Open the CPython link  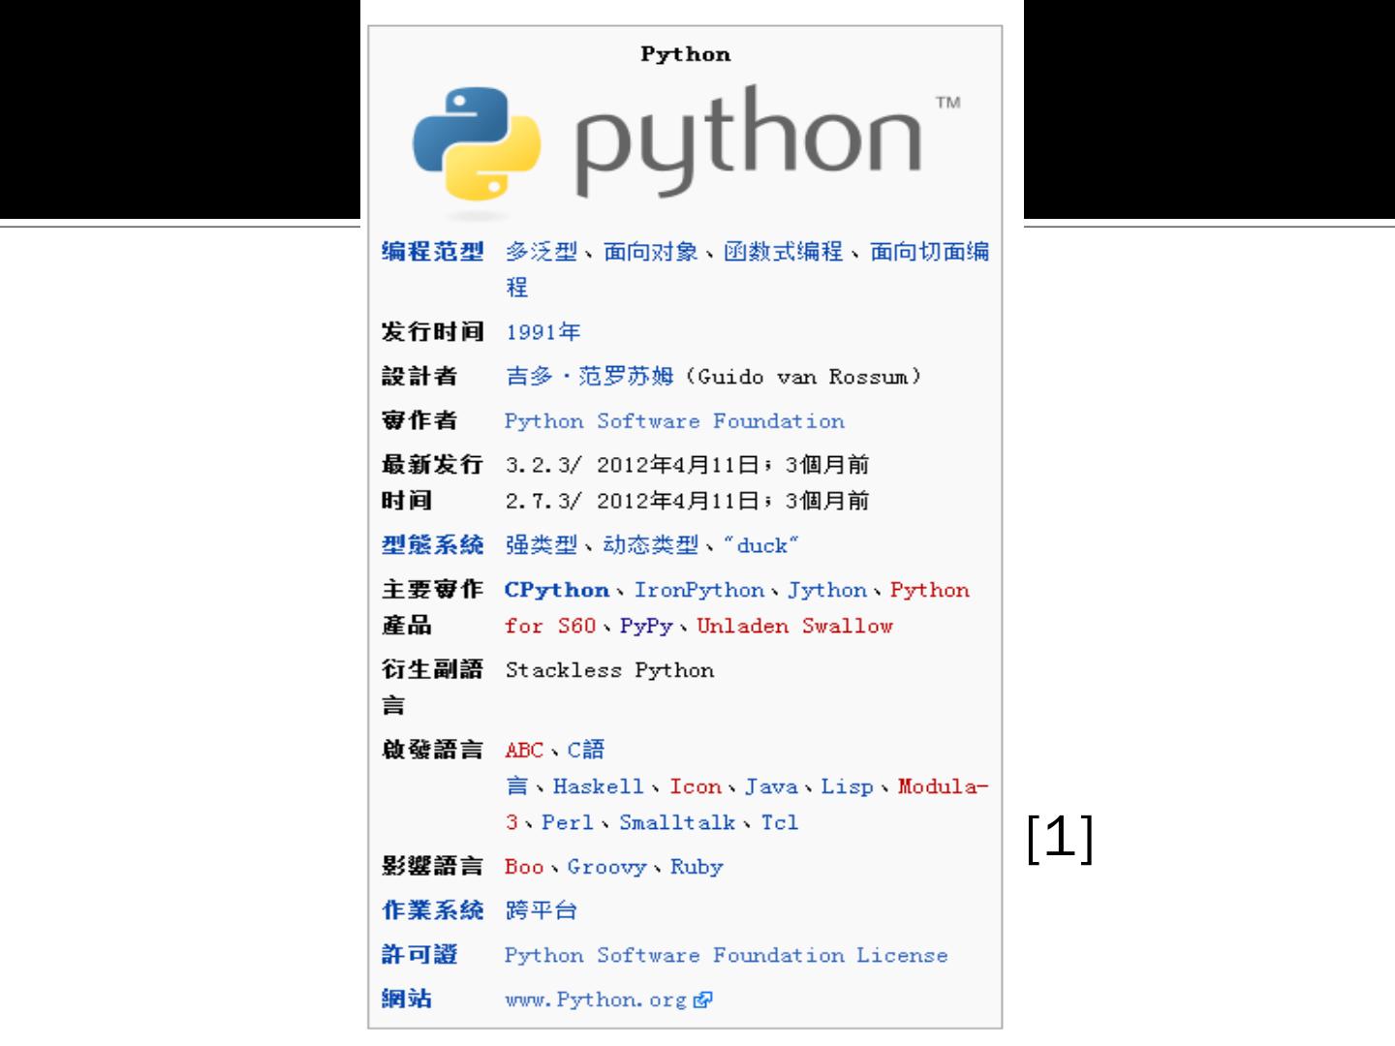point(557,590)
